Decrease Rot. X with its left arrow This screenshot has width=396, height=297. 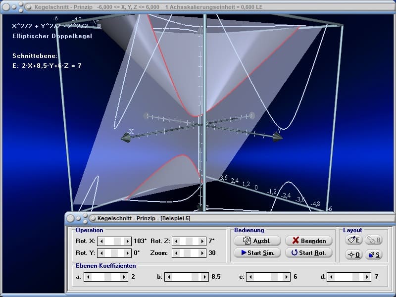101,241
